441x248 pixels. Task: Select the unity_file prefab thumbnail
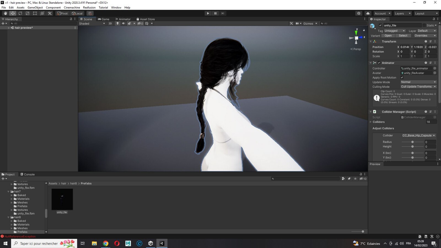click(x=62, y=199)
